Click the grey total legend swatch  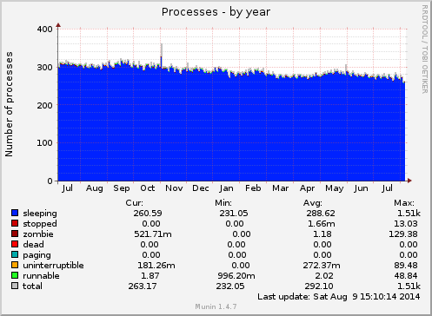[15, 286]
